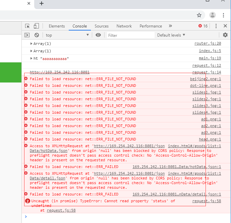Clear the console icon

[37, 35]
